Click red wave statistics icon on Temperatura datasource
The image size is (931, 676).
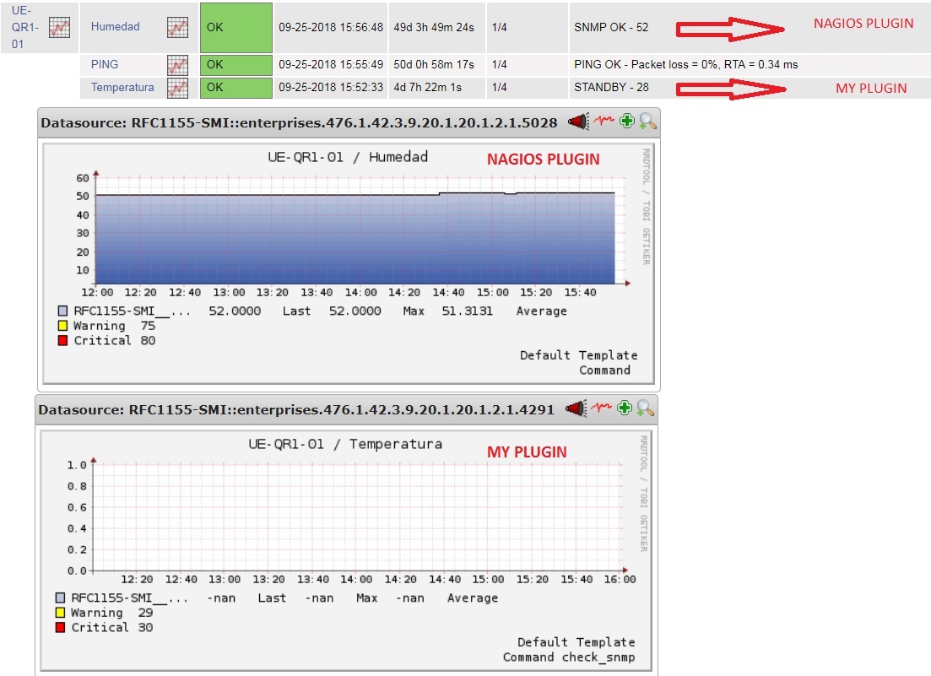click(601, 409)
